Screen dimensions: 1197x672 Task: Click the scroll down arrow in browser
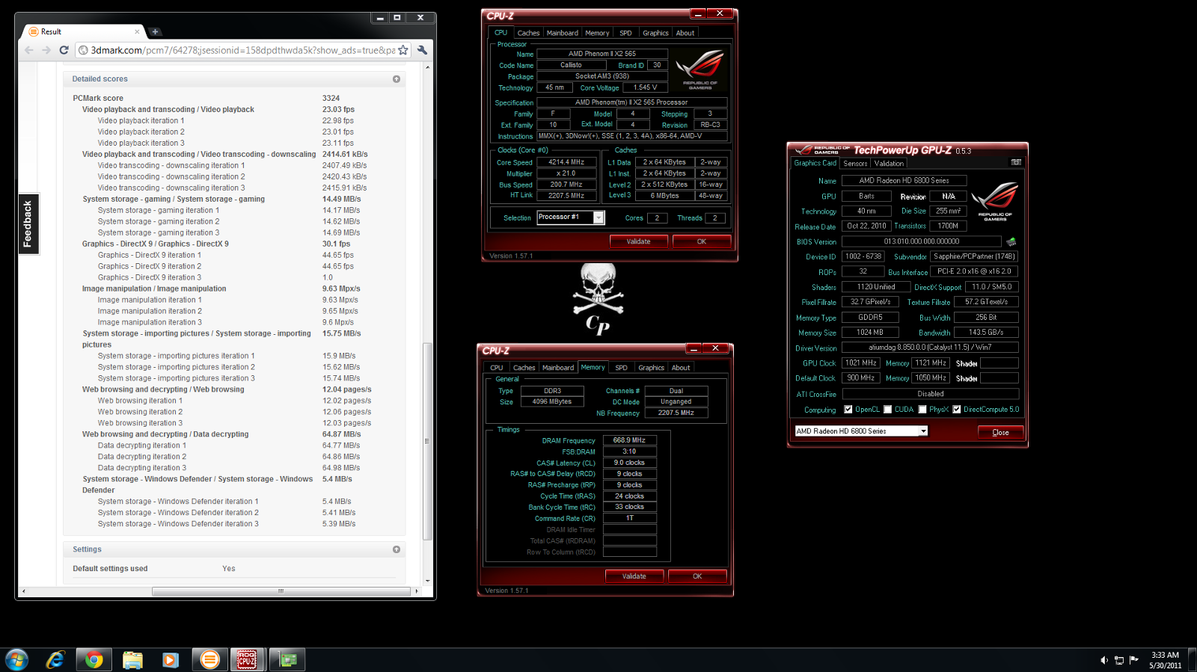pos(427,581)
